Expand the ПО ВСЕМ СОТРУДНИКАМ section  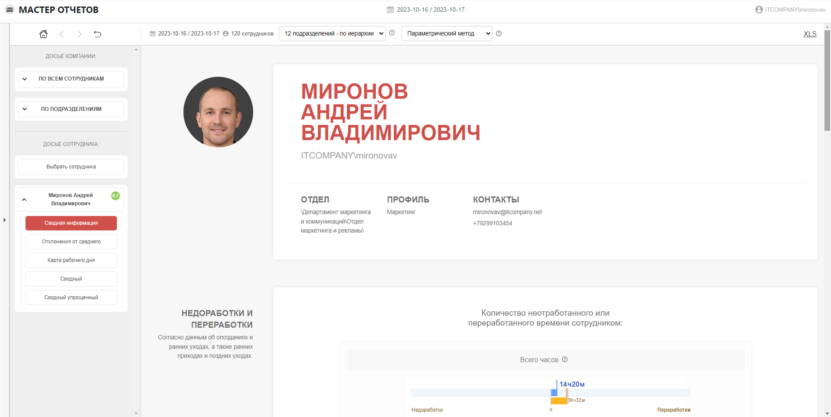click(x=71, y=79)
